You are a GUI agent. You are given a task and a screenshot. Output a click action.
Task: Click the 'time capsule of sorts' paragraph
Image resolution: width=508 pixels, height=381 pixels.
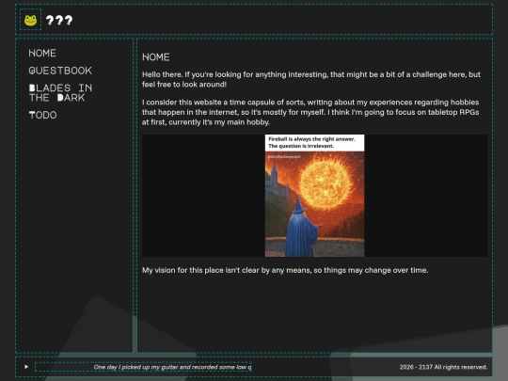click(x=310, y=112)
